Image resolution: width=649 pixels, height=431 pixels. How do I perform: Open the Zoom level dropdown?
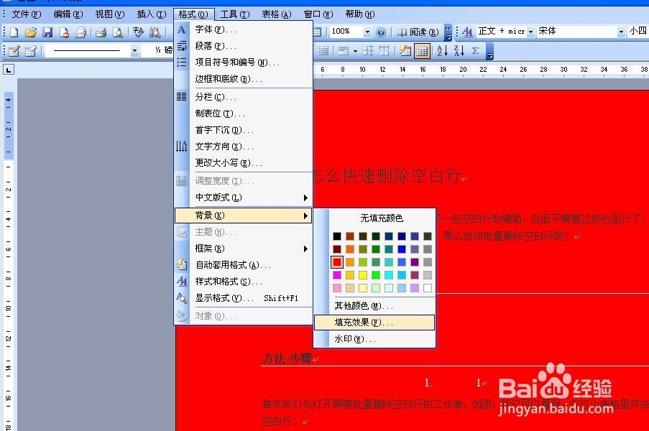[369, 32]
